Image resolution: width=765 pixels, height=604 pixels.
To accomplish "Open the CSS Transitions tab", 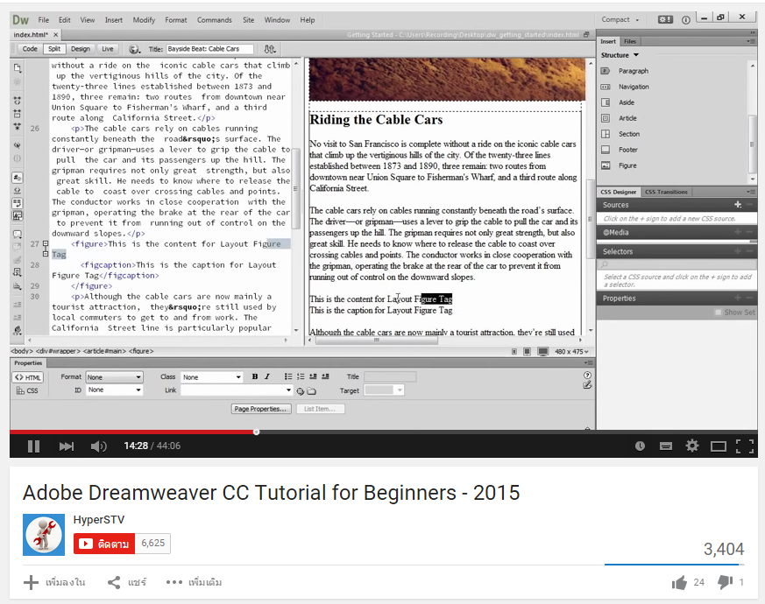I will coord(666,192).
